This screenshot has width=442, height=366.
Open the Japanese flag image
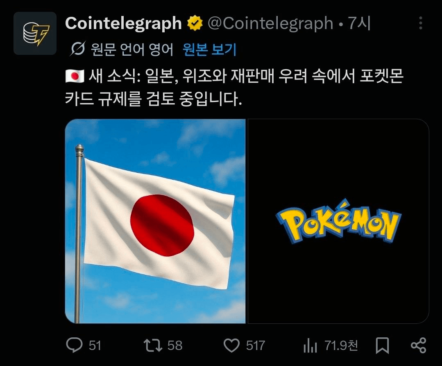[155, 221]
